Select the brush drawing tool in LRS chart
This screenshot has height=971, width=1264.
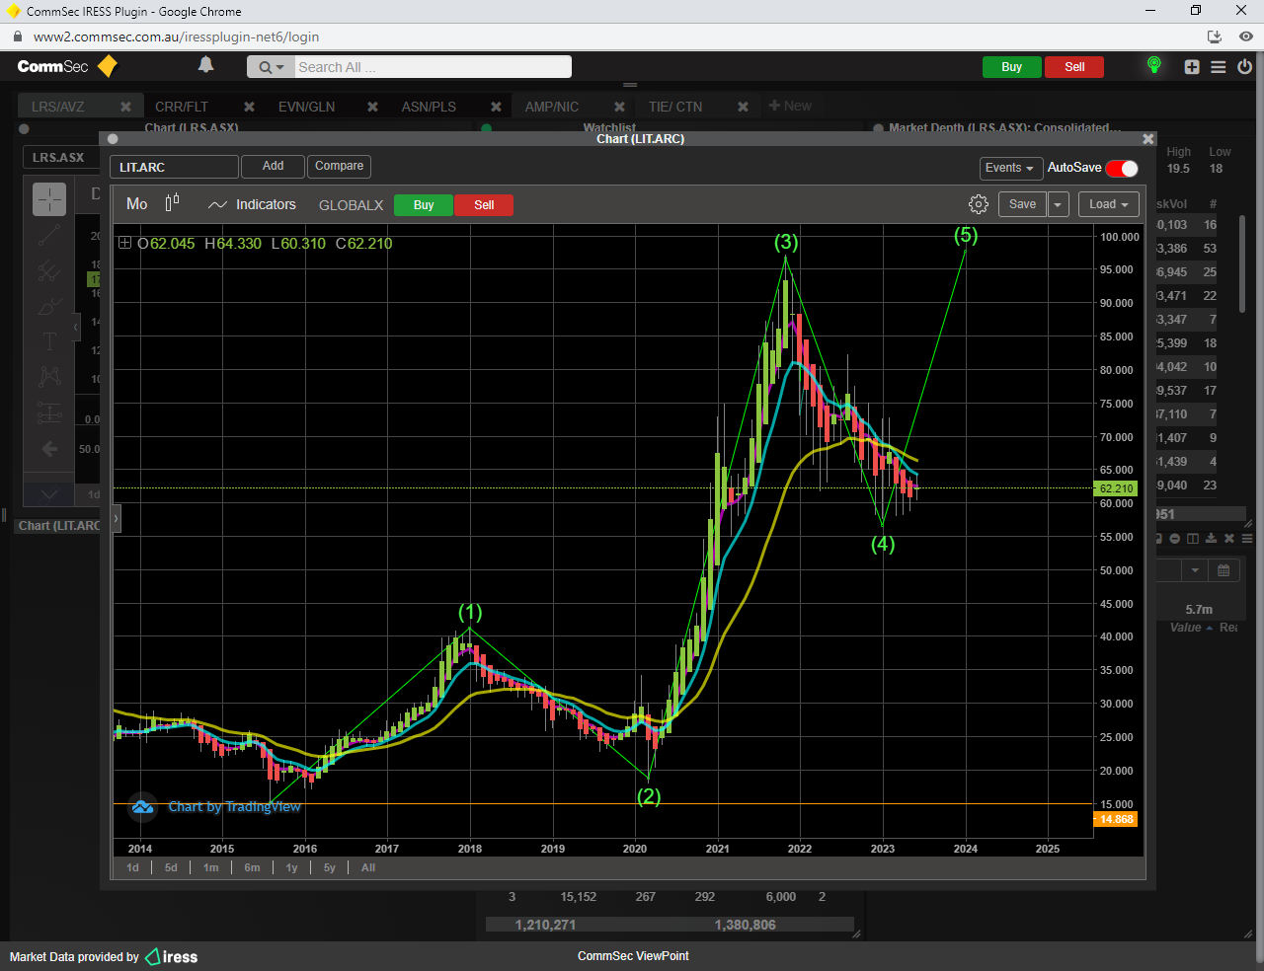click(49, 306)
